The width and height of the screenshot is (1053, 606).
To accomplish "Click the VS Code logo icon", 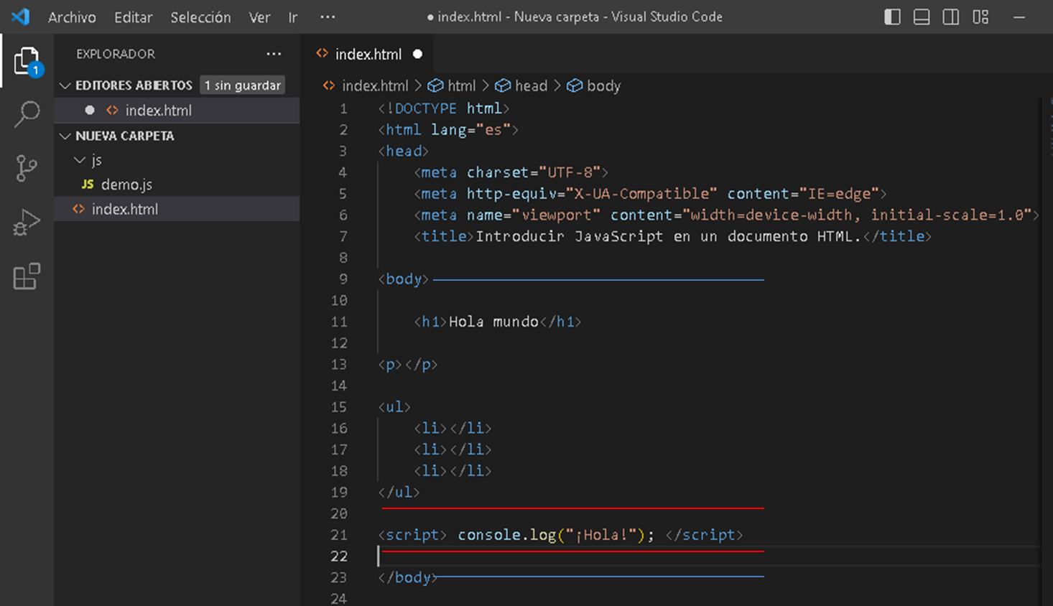I will [x=20, y=17].
